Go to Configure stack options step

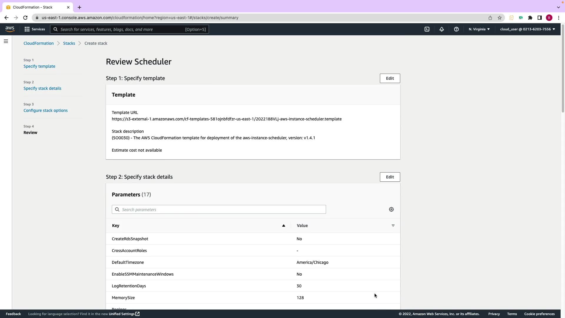[x=46, y=110]
